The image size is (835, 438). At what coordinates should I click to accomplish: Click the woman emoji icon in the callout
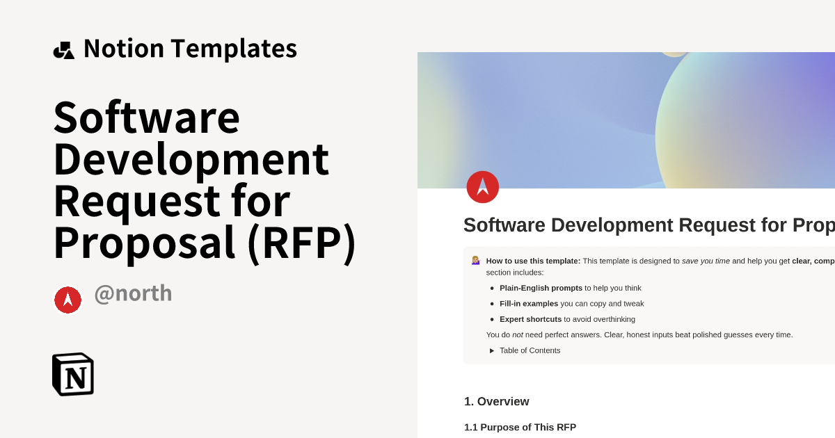coord(476,261)
